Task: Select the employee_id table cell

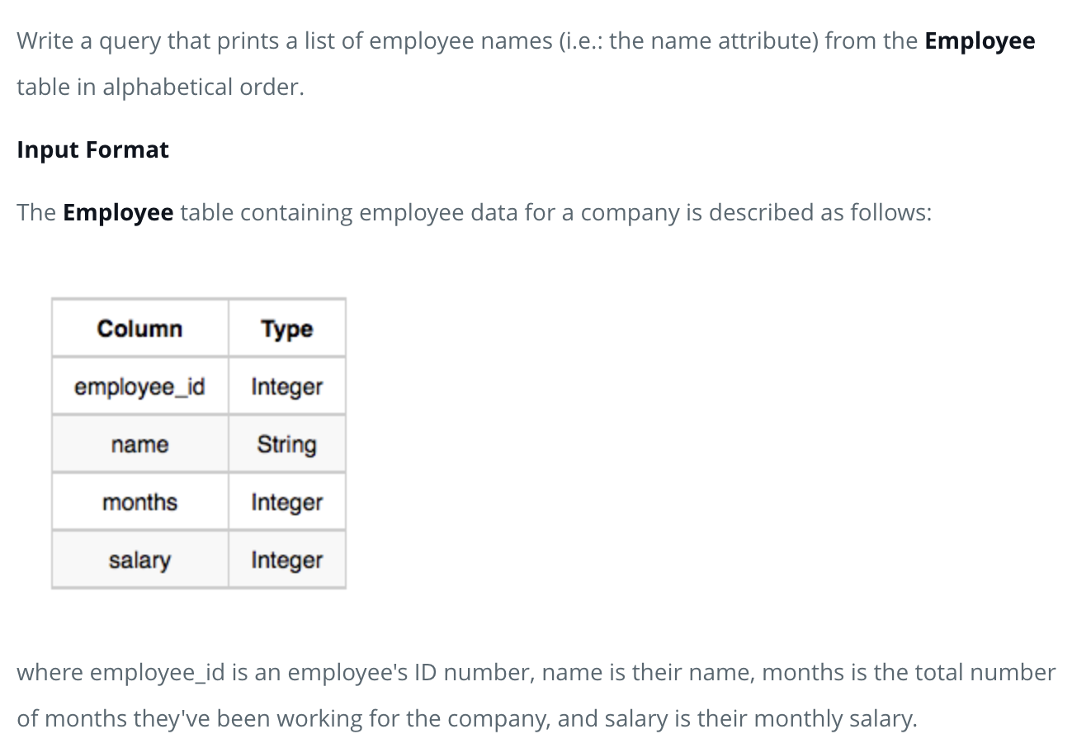Action: pos(139,386)
